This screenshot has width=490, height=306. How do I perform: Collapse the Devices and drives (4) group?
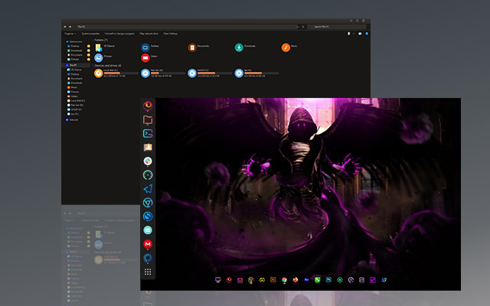[x=93, y=66]
